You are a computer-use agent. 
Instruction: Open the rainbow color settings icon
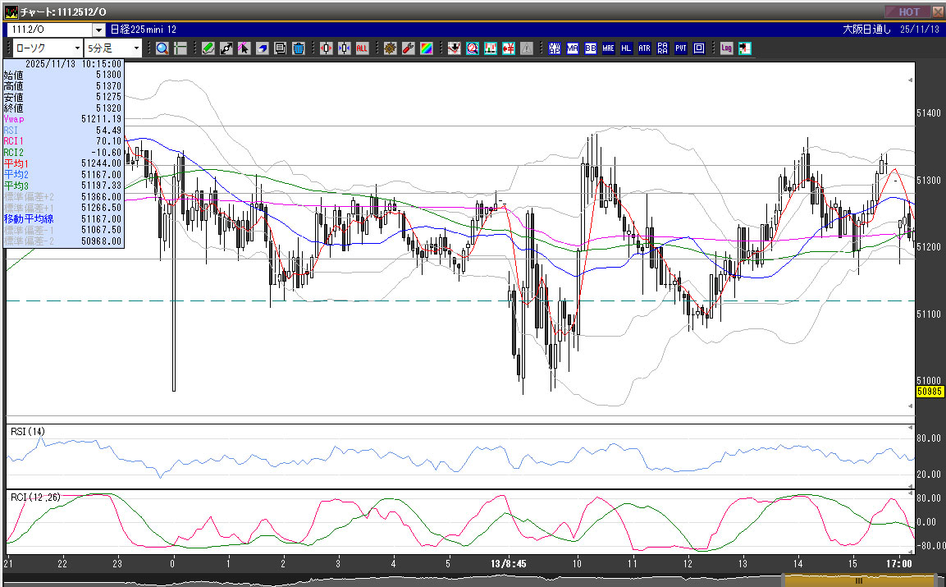pyautogui.click(x=426, y=48)
